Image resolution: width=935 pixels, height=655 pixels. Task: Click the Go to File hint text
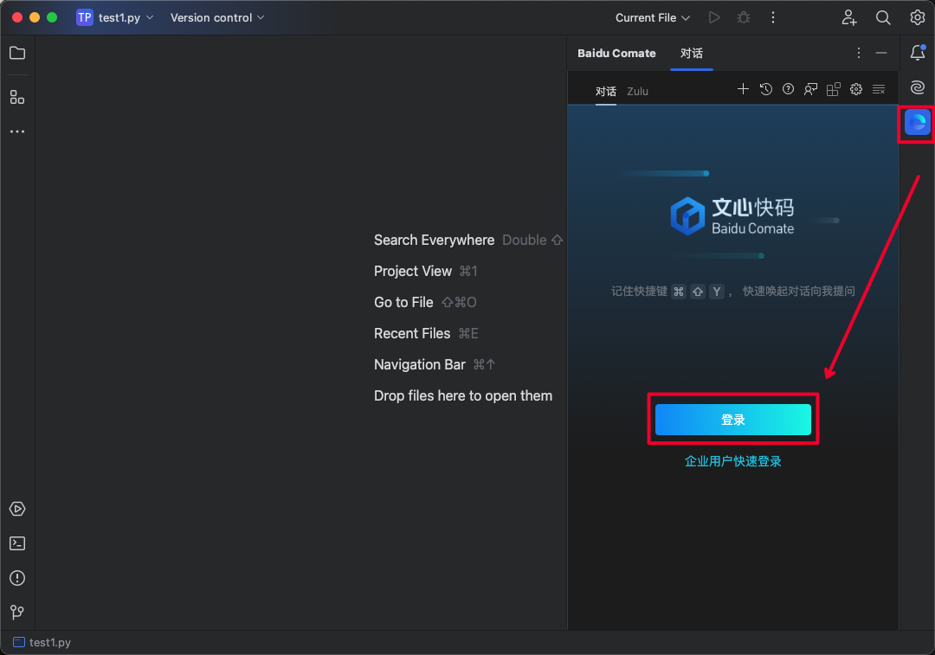pyautogui.click(x=403, y=302)
